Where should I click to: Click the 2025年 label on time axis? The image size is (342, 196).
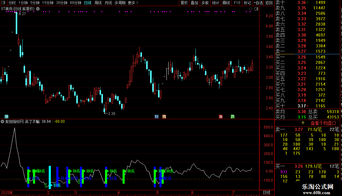[7, 192]
